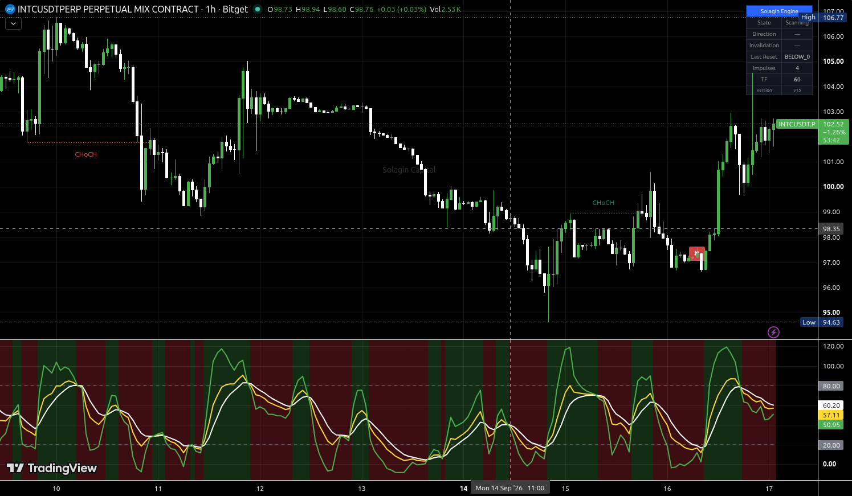
Task: Click the TradingView logo
Action: [x=52, y=468]
